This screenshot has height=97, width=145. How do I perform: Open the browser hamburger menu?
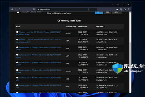coord(129,9)
